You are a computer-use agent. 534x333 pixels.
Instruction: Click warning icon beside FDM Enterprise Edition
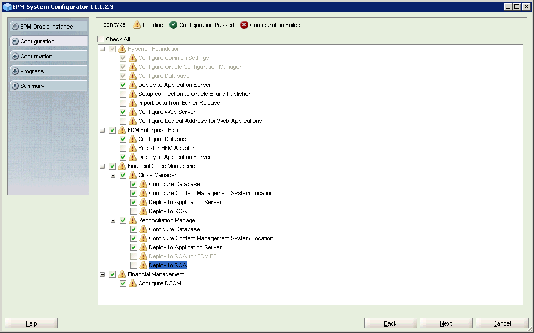pos(122,130)
